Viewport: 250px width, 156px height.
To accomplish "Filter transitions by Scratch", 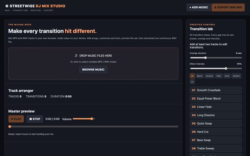I will tap(209, 76).
